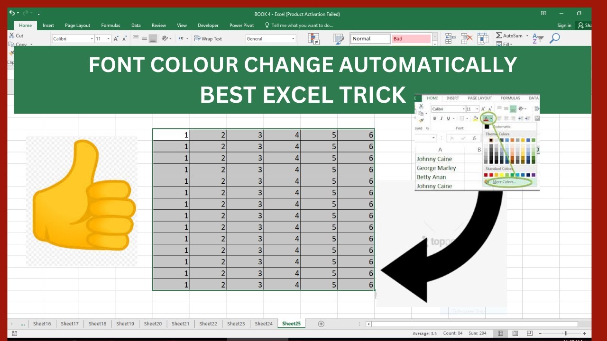607x341 pixels.
Task: Click the horizontal scrollbar left arrow
Action: point(368,324)
